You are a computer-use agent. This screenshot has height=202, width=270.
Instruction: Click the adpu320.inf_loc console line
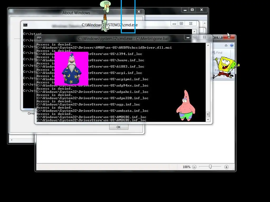click(93, 98)
